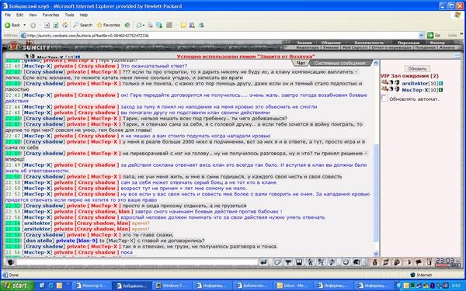This screenshot has width=466, height=291.
Task: Click the money bag icon in bottom bar
Action: click(375, 262)
